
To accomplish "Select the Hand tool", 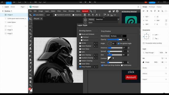I will [x=31, y=82].
